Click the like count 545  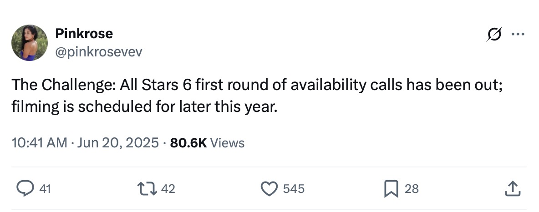(x=294, y=189)
